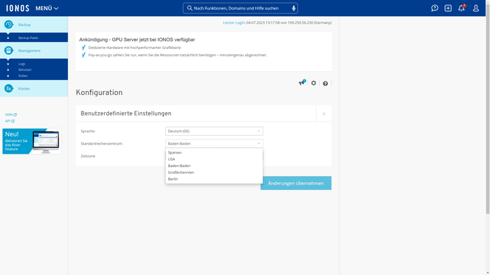Collapse the Standardrechenzentrum dropdown

[x=214, y=144]
